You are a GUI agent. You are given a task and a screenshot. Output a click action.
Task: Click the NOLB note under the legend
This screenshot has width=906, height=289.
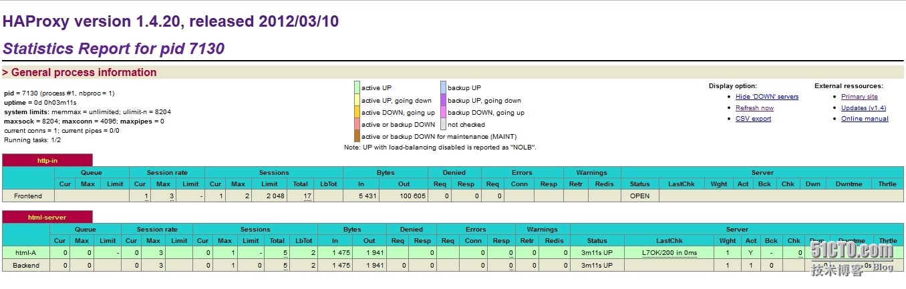point(440,148)
